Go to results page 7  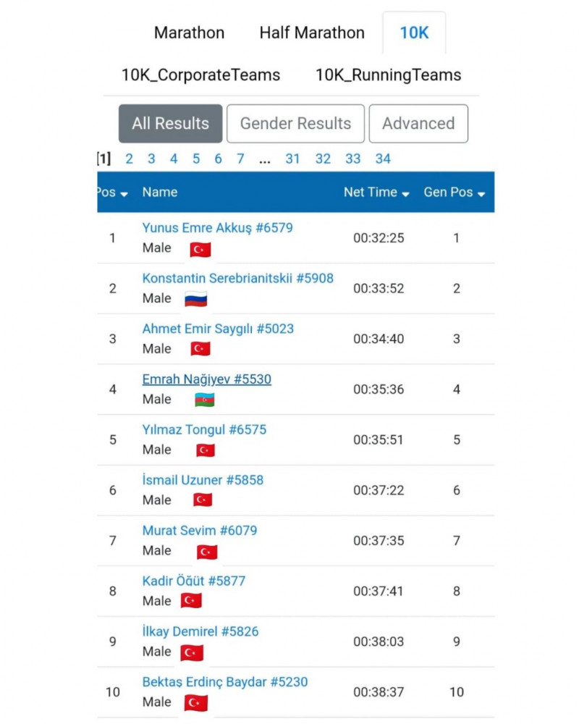pos(240,159)
